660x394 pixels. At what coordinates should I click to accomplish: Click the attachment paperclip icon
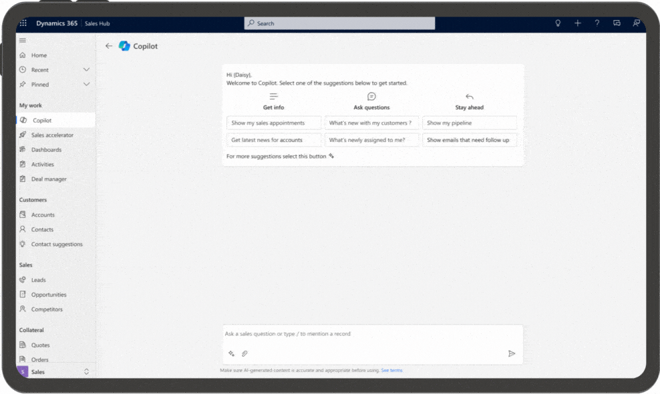[x=244, y=354]
